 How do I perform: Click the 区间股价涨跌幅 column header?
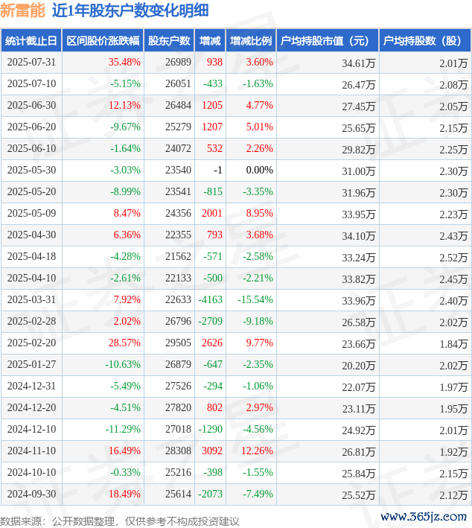pyautogui.click(x=103, y=41)
